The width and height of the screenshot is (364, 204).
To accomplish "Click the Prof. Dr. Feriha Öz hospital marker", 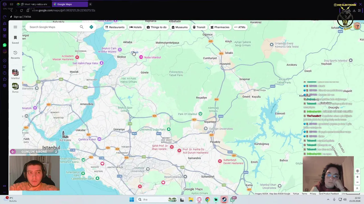I will 179,150.
